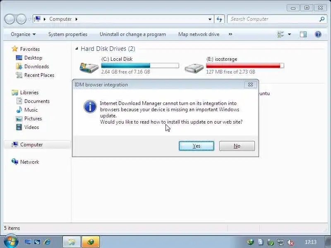331x248 pixels.
Task: Click Show desktop in quick launch
Action: click(28, 242)
